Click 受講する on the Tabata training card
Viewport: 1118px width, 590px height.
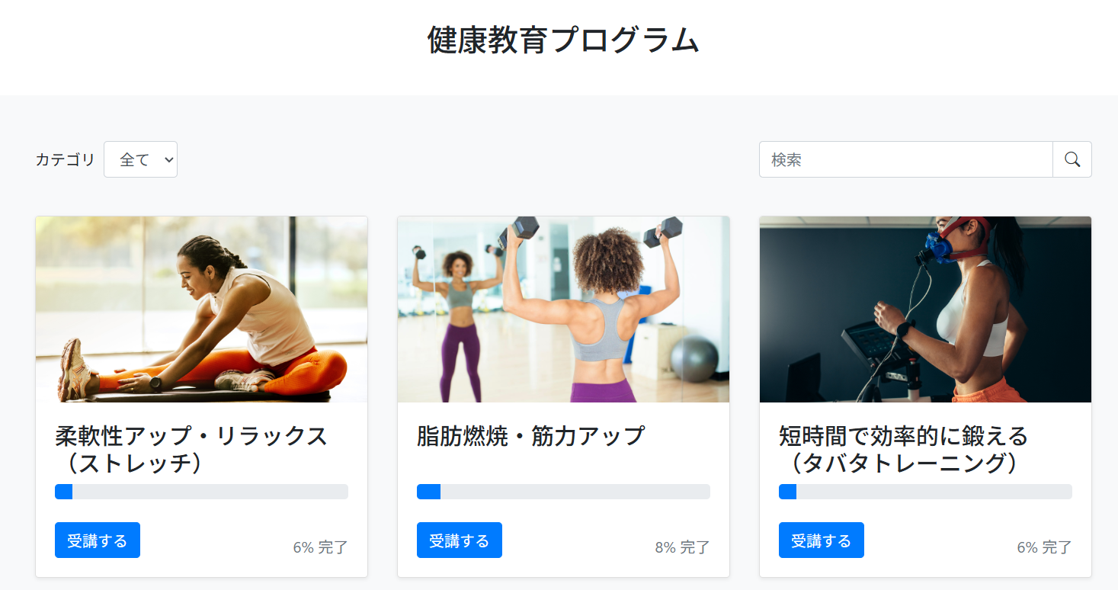[822, 540]
